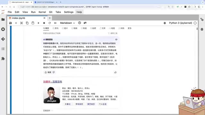205x115 pixels.
Task: Open the Settings menu
Action: pos(69,12)
